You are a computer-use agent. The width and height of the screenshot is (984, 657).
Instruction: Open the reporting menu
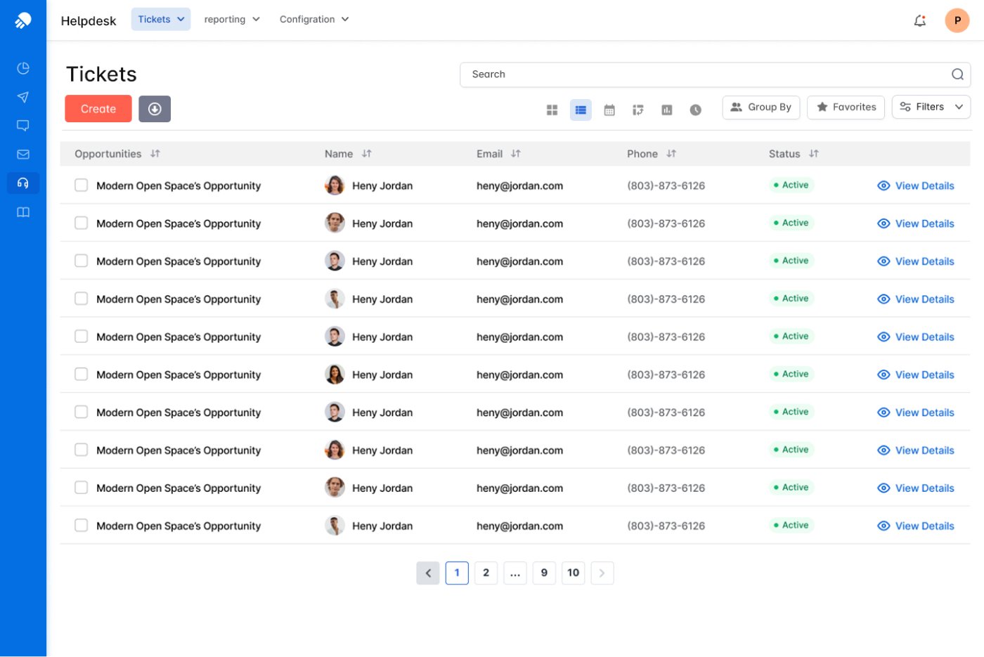(x=231, y=20)
